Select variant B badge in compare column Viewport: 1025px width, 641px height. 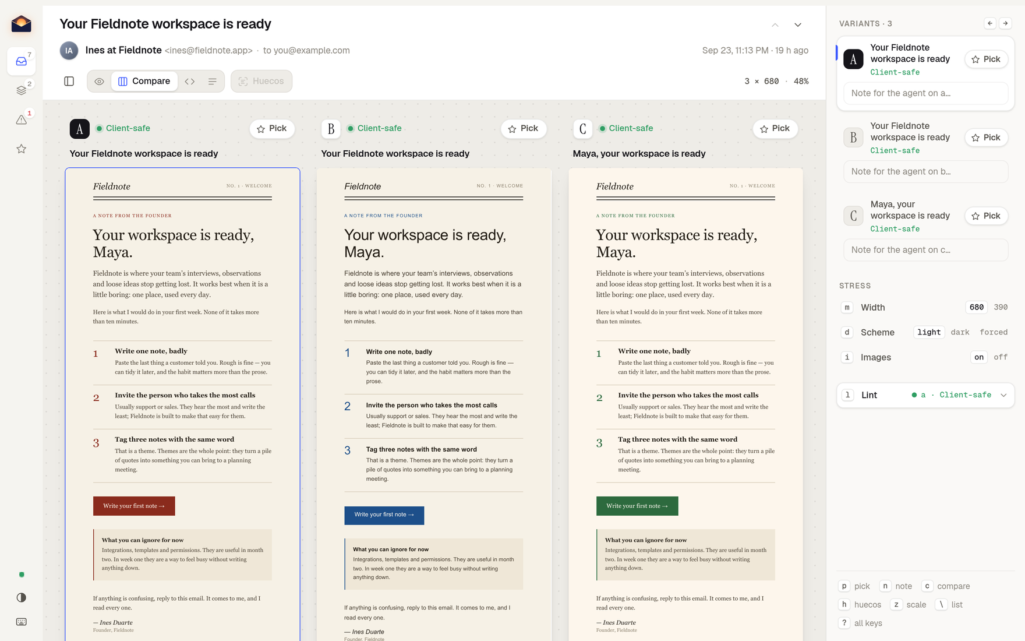point(331,129)
